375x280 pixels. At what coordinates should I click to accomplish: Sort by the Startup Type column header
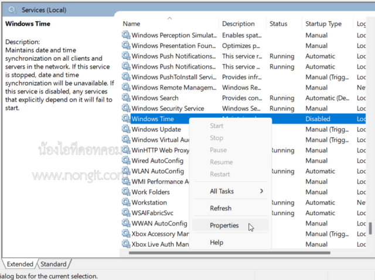click(x=323, y=24)
